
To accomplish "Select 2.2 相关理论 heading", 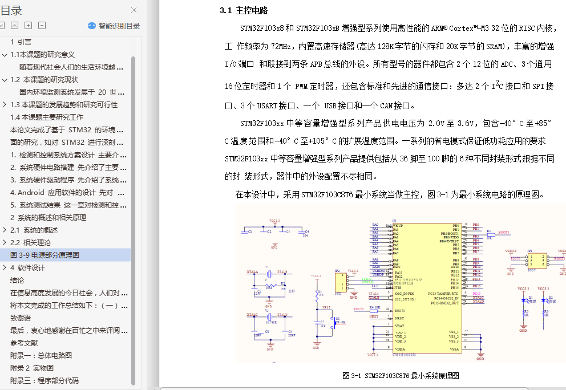I will tap(30, 242).
